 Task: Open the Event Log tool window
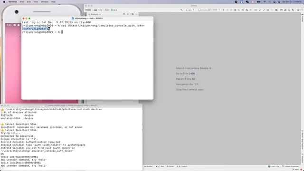pyautogui.click(x=274, y=166)
